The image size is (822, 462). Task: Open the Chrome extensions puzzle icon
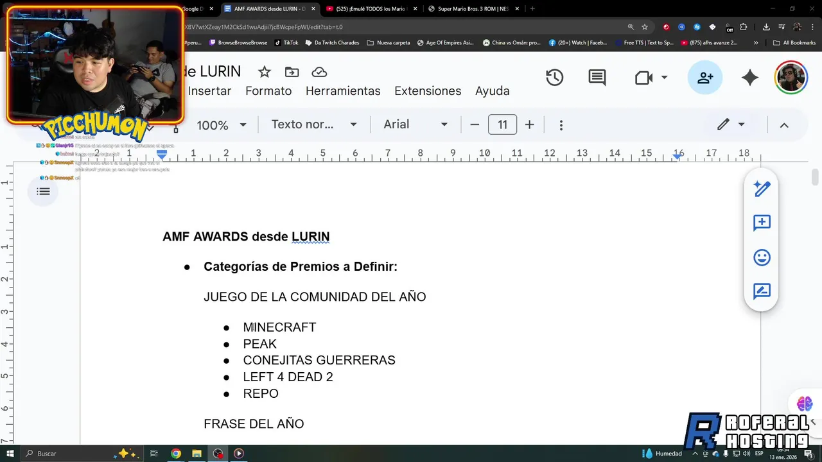click(744, 27)
